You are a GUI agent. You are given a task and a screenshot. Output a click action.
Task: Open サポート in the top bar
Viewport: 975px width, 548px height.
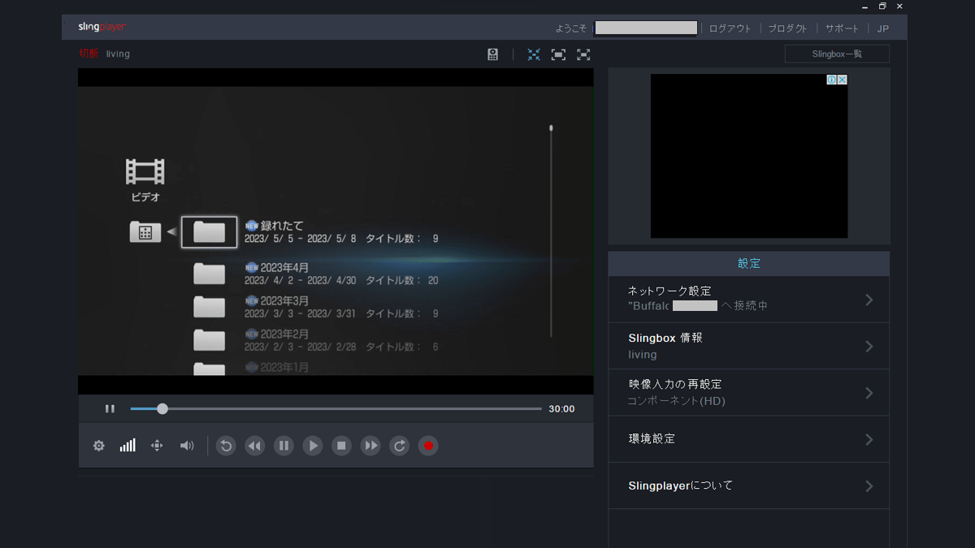point(842,28)
